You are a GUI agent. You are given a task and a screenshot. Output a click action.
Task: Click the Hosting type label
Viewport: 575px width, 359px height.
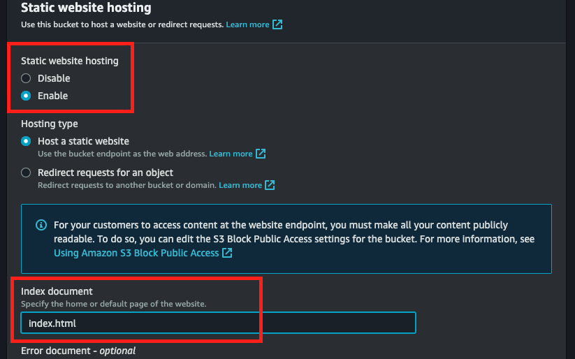click(x=49, y=124)
